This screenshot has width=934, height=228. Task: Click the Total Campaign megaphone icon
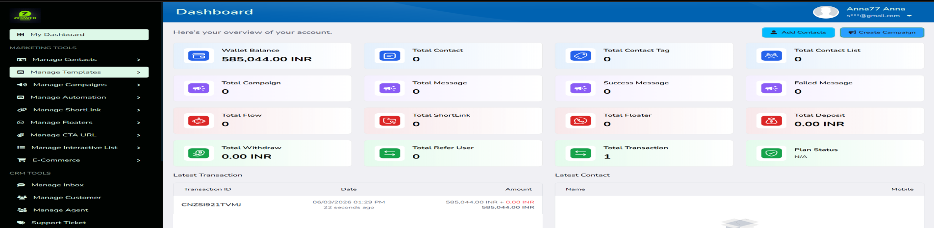(x=199, y=88)
